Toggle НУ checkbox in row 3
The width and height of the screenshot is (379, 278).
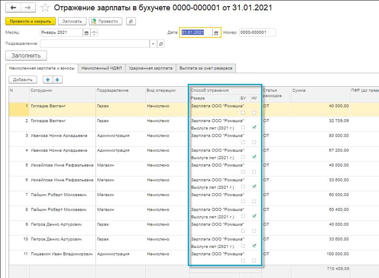coord(254,142)
